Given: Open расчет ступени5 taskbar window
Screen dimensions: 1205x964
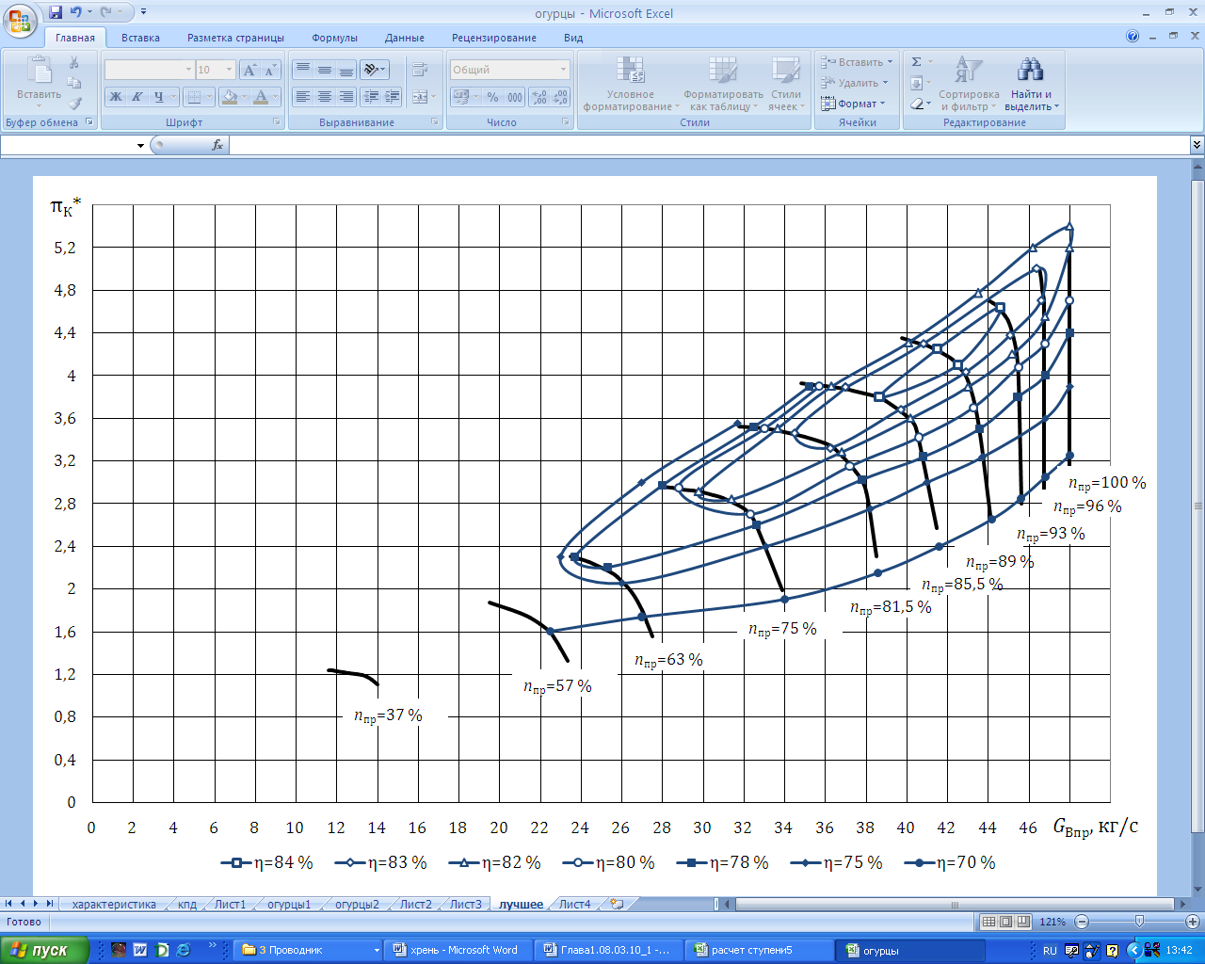Looking at the screenshot, I should tap(759, 950).
